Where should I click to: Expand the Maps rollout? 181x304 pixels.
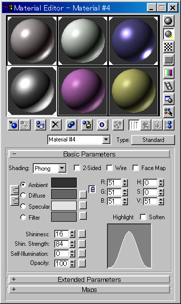(89, 289)
